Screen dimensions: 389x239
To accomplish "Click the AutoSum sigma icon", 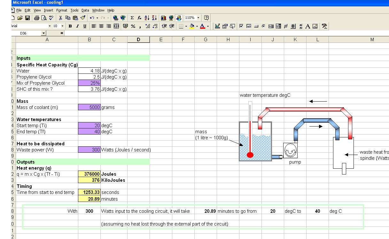I will pyautogui.click(x=132, y=18).
